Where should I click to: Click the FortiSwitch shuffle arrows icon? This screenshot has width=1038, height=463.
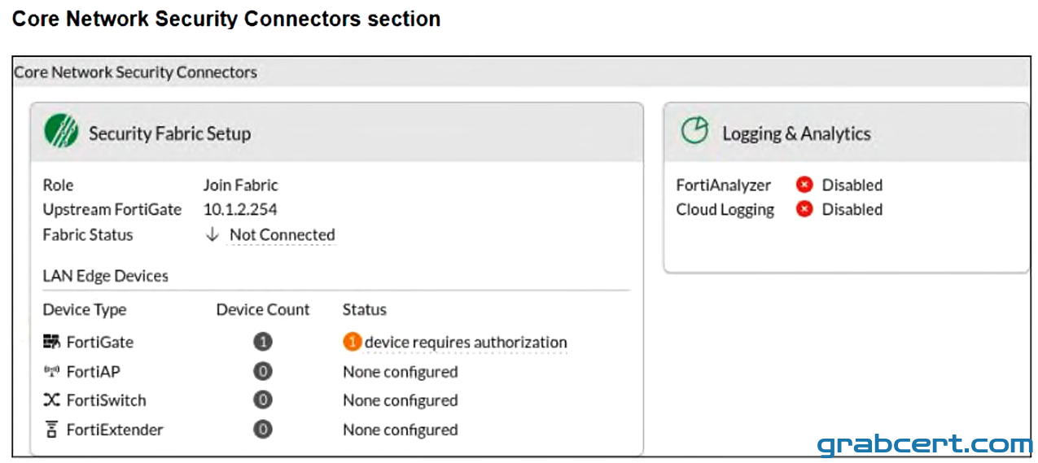coord(52,400)
